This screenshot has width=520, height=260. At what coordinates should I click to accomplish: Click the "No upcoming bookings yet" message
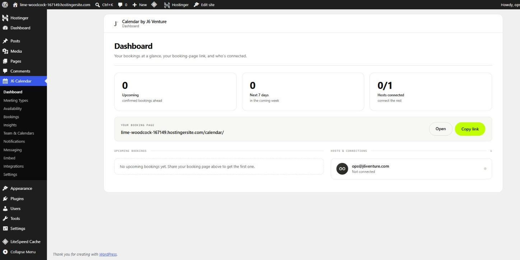point(187,167)
